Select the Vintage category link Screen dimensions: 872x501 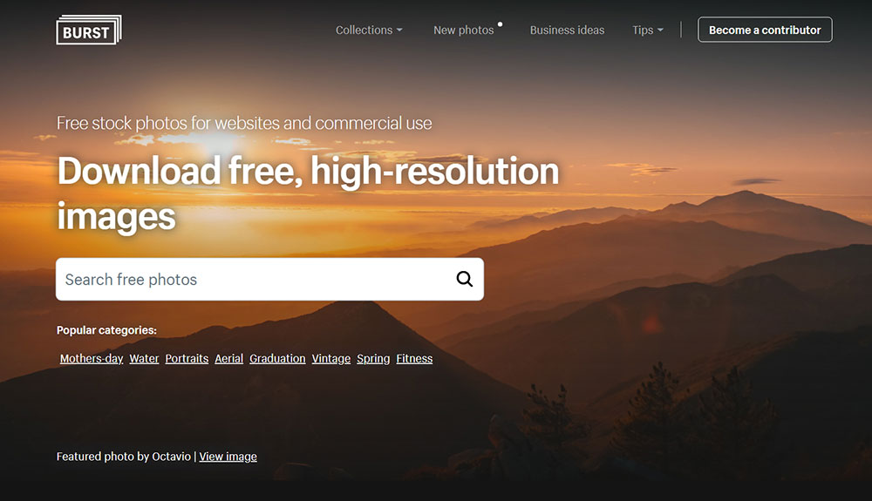(331, 358)
